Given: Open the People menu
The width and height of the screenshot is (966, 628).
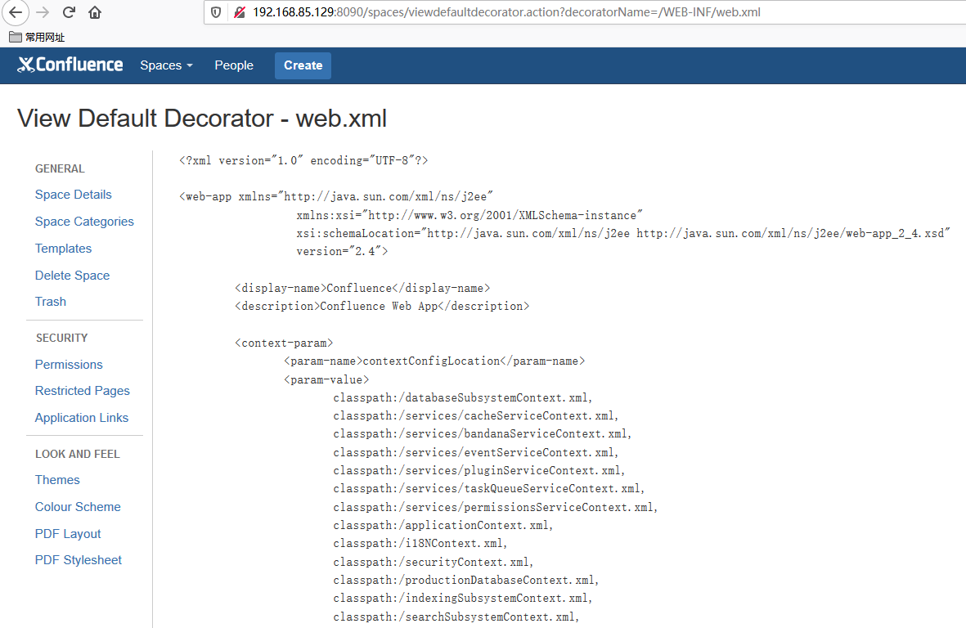Looking at the screenshot, I should (234, 65).
